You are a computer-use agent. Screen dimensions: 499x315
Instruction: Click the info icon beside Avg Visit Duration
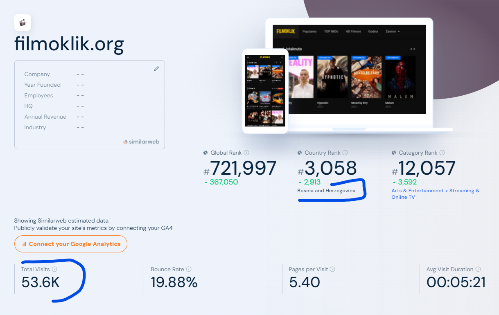click(x=478, y=269)
